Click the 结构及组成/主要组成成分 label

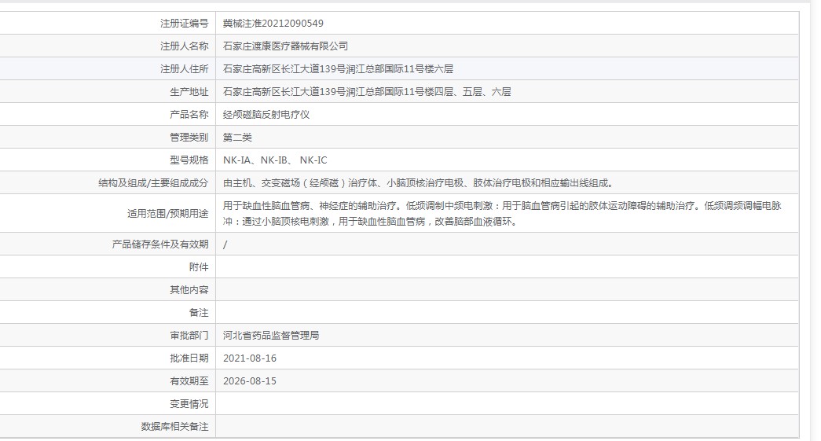tap(153, 183)
